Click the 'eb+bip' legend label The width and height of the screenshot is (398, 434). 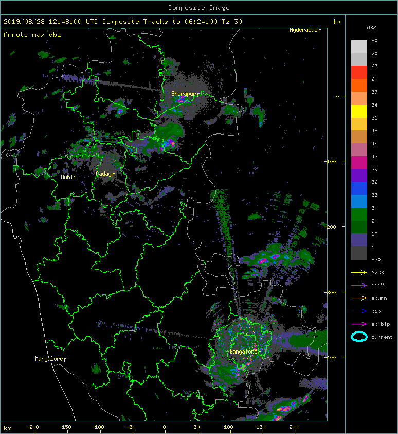click(x=381, y=324)
